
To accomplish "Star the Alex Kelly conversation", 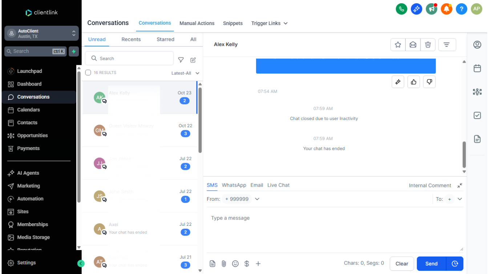I will click(398, 45).
